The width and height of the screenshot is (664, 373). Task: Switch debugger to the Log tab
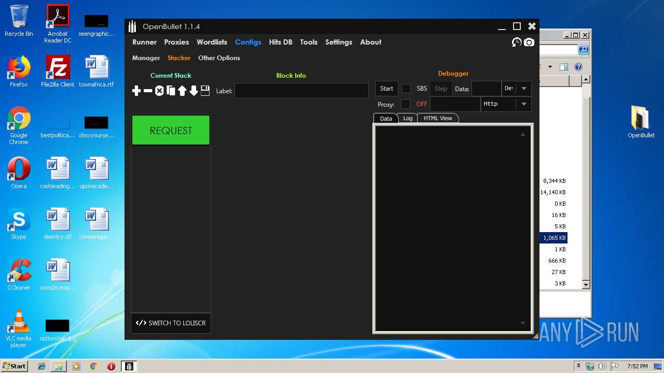point(408,118)
